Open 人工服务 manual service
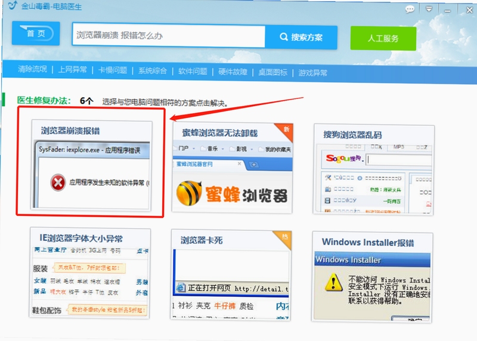Screen dimensions: 477x341 point(383,38)
